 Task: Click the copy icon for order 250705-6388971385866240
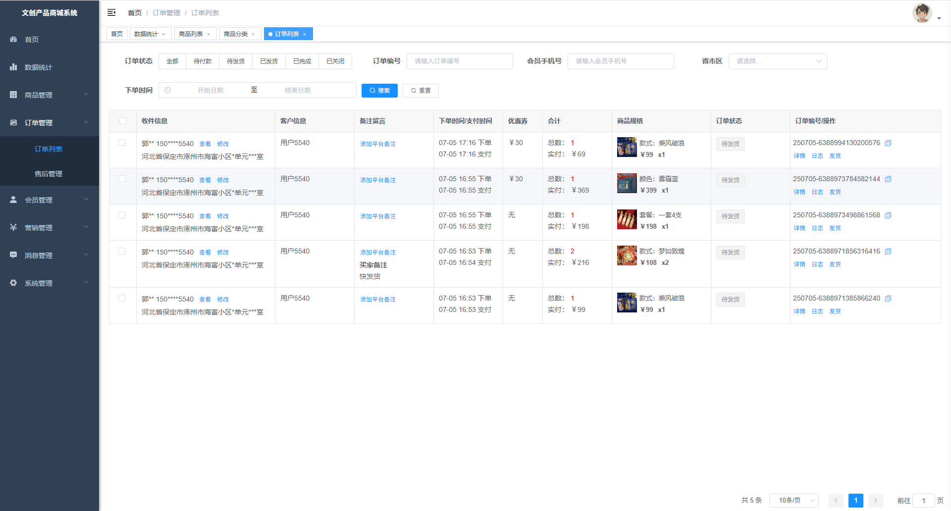click(x=888, y=299)
